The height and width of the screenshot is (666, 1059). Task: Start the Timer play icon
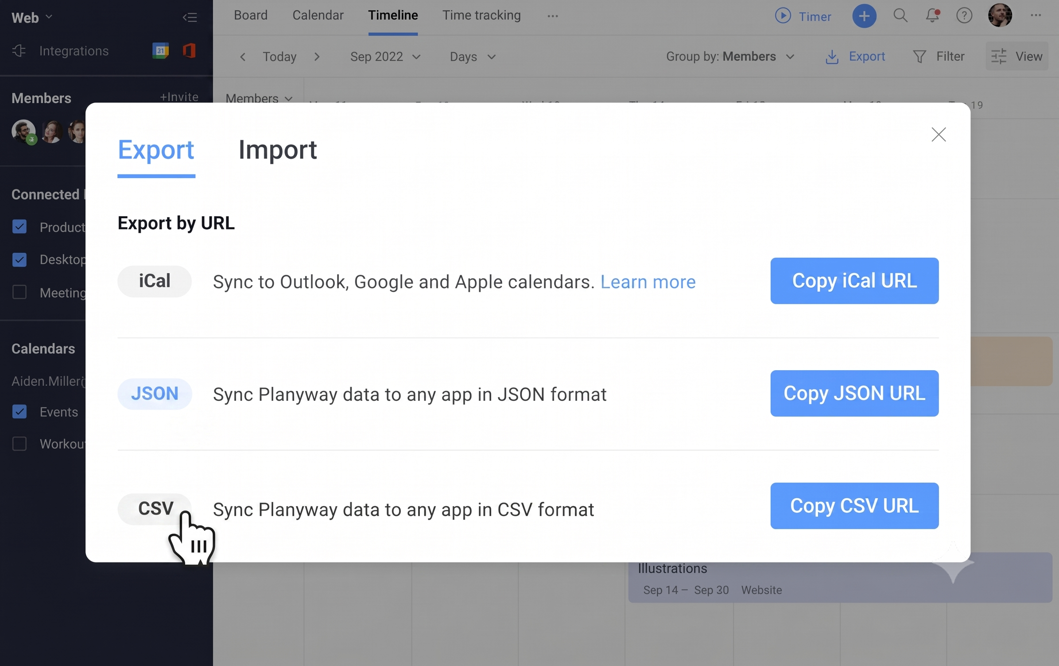tap(783, 16)
